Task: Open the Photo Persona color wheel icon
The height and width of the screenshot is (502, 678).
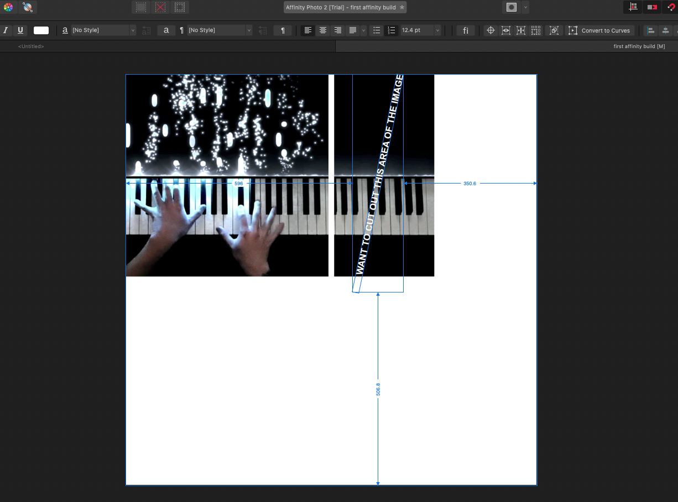Action: pyautogui.click(x=8, y=7)
